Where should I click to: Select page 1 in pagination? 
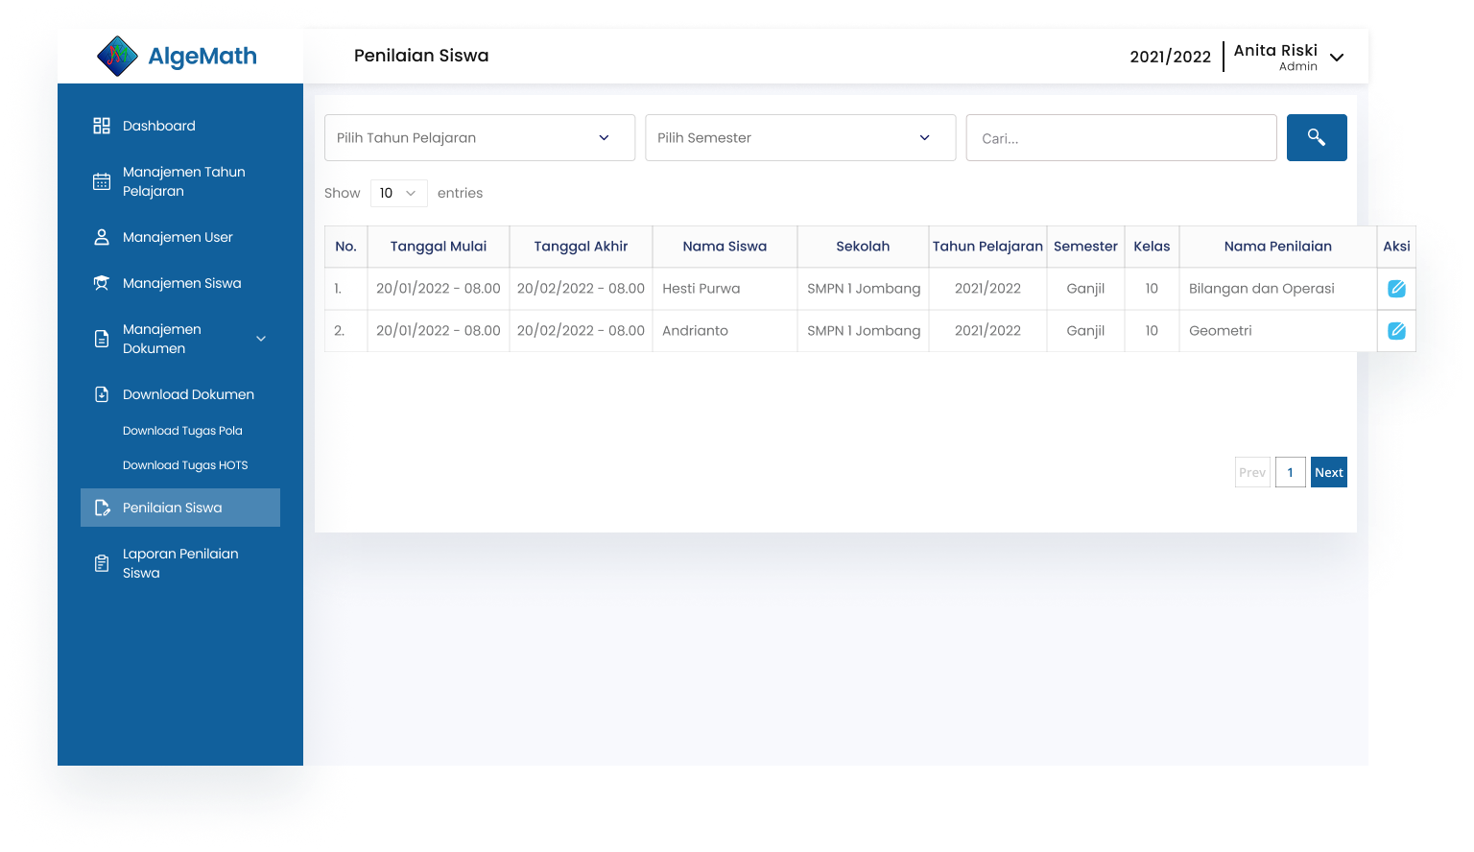point(1291,472)
